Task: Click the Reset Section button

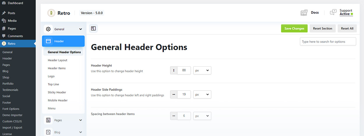Action: 323,28
